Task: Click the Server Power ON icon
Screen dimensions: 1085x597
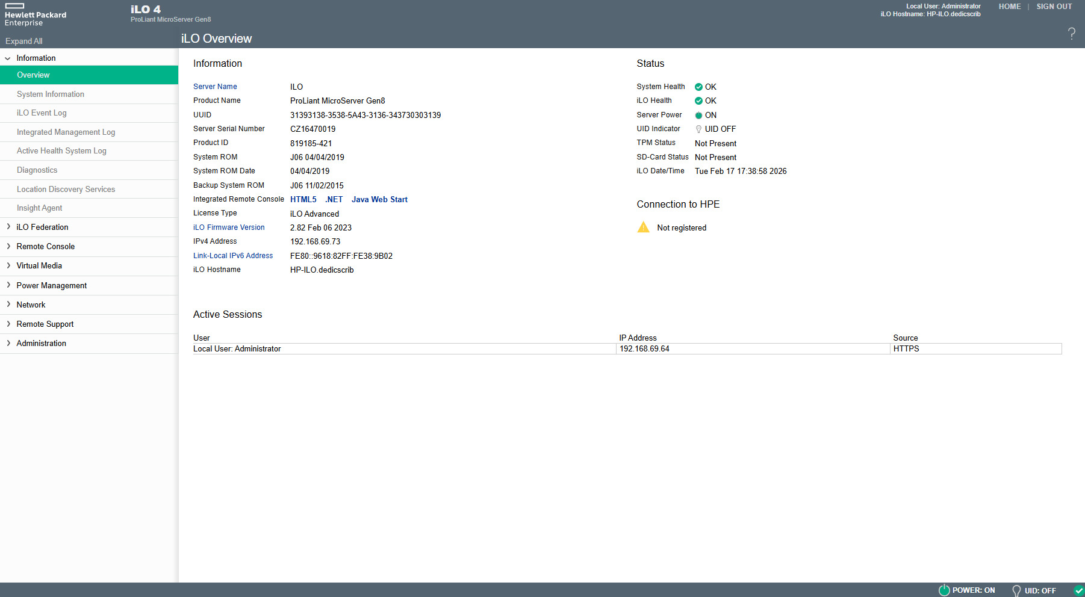Action: point(698,116)
